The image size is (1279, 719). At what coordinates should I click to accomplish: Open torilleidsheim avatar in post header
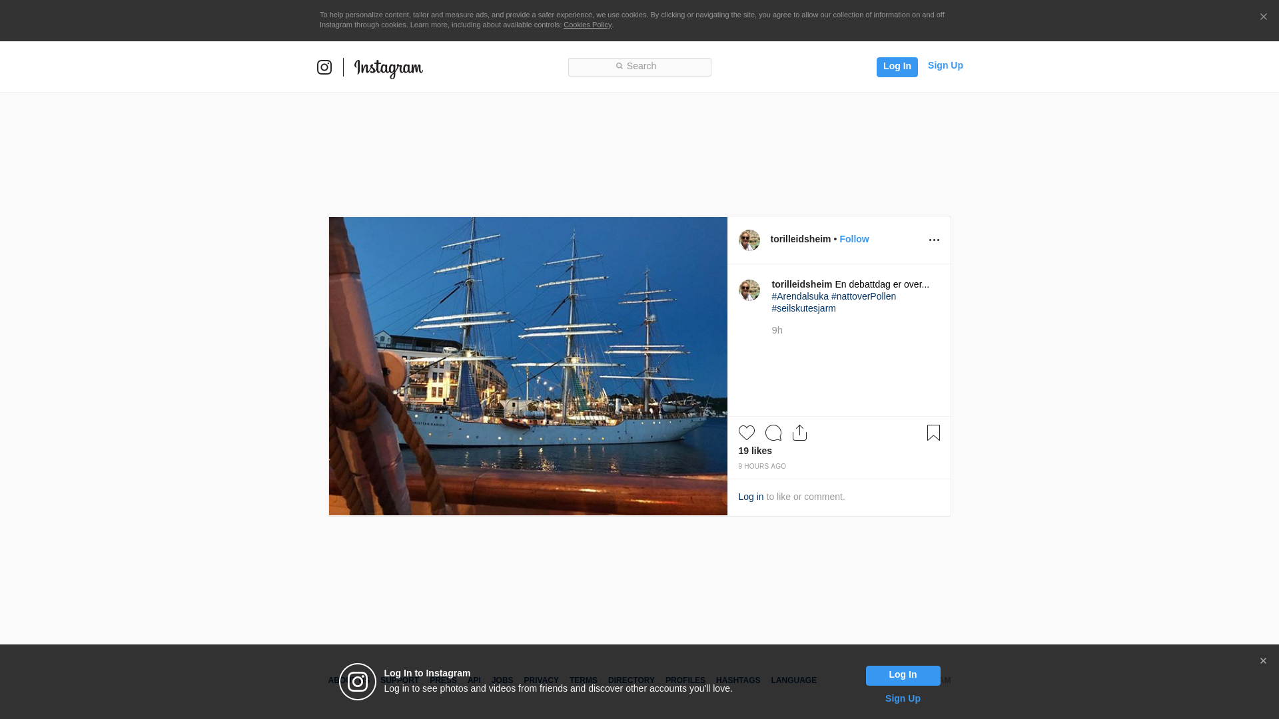(749, 240)
